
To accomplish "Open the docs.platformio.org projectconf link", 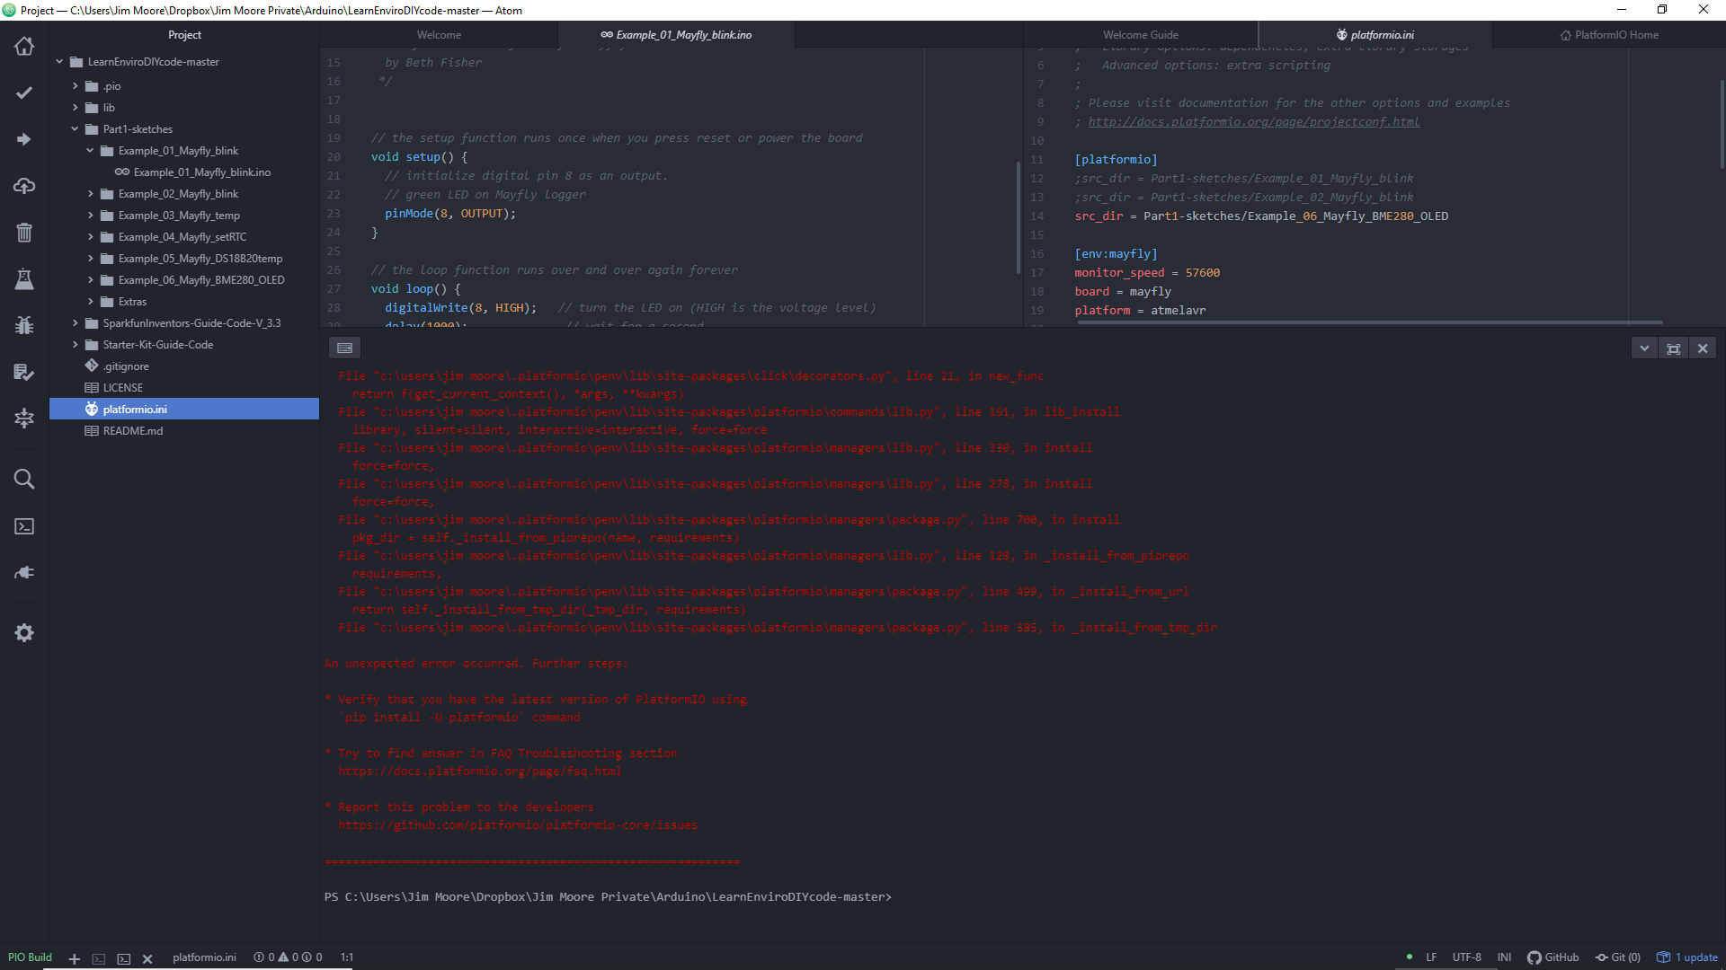I will (x=1253, y=122).
